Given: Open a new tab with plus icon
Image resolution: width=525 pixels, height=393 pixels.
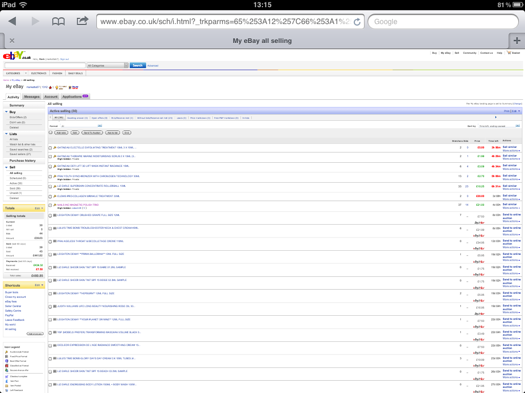Looking at the screenshot, I should coord(517,41).
